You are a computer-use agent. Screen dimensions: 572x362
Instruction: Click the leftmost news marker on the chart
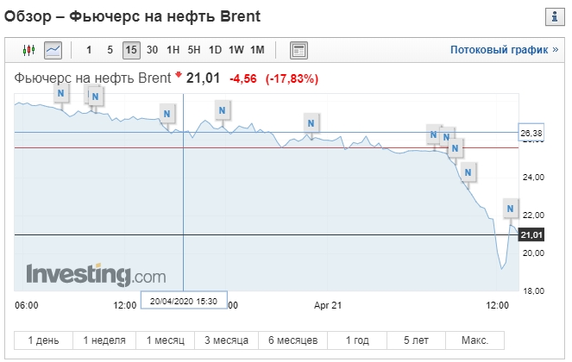(x=61, y=95)
